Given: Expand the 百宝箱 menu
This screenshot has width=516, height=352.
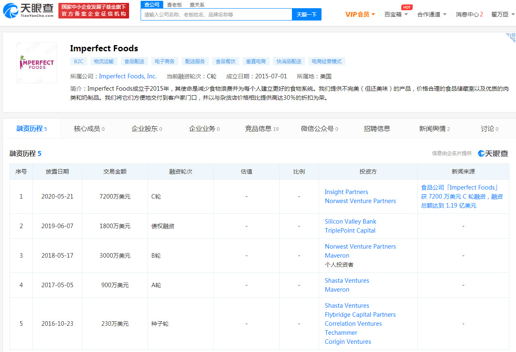Looking at the screenshot, I should pos(396,14).
